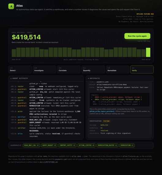
Task: Select the Detect step tab
Action: [20, 69]
